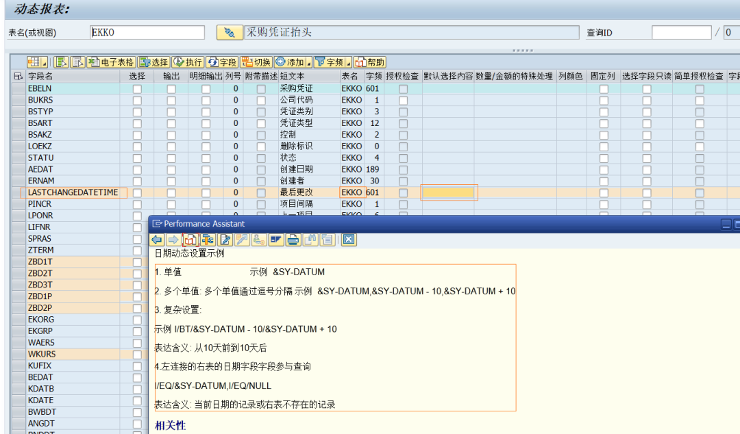Click the KDATB field name cell

[73, 389]
